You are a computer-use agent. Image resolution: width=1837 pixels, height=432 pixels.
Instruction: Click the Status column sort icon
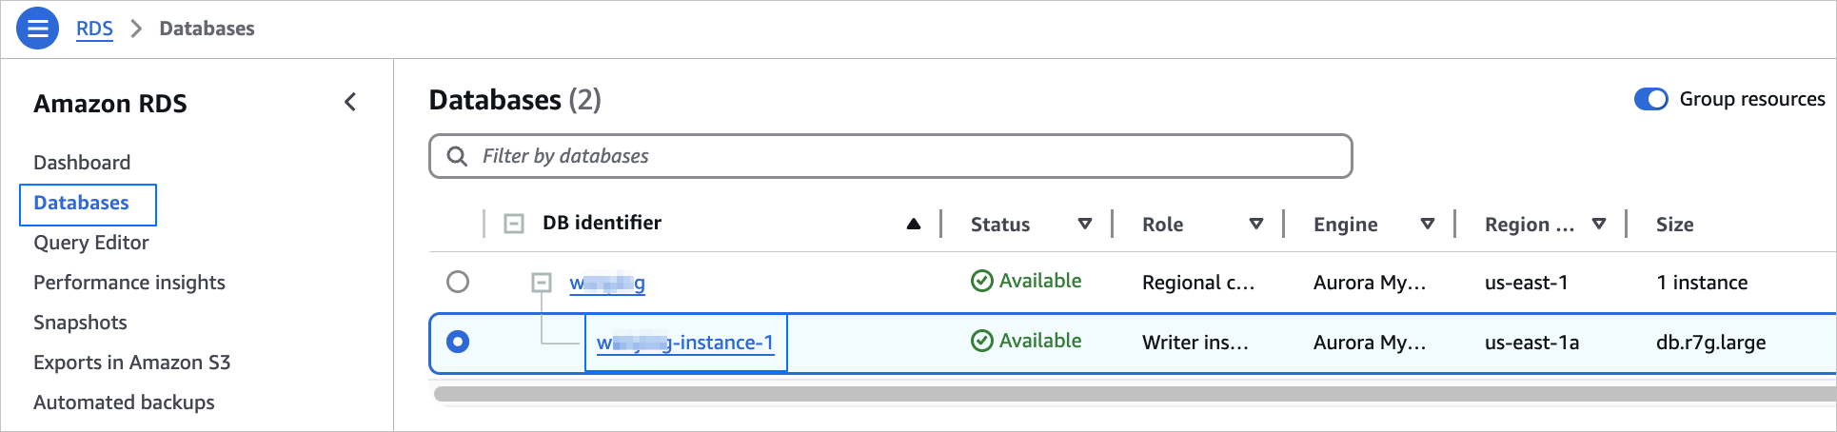(1084, 225)
